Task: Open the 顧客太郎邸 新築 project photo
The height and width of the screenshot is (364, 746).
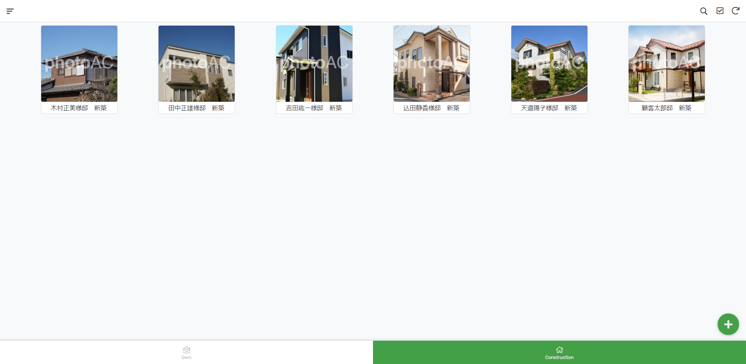Action: pyautogui.click(x=666, y=63)
